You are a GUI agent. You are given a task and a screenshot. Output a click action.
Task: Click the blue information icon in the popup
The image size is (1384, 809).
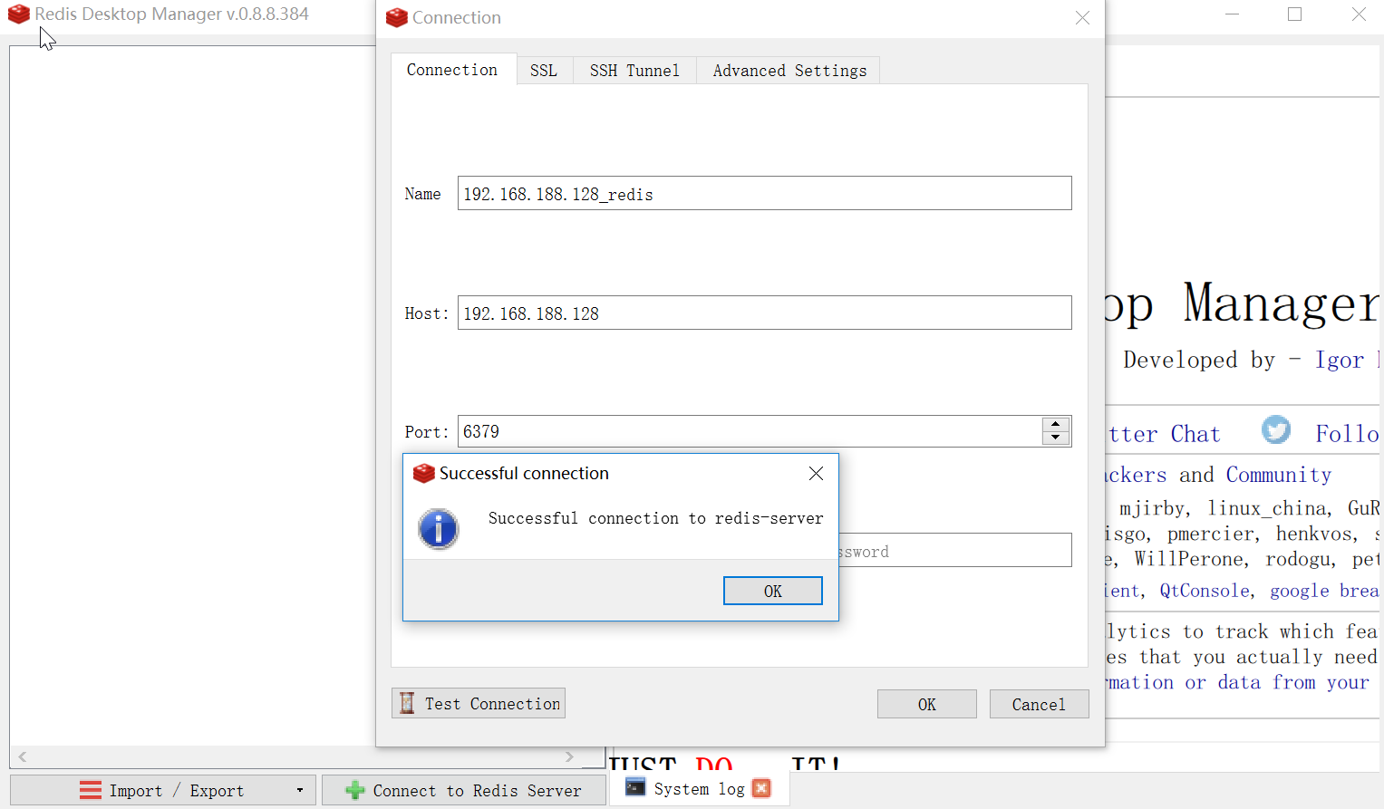pos(439,529)
